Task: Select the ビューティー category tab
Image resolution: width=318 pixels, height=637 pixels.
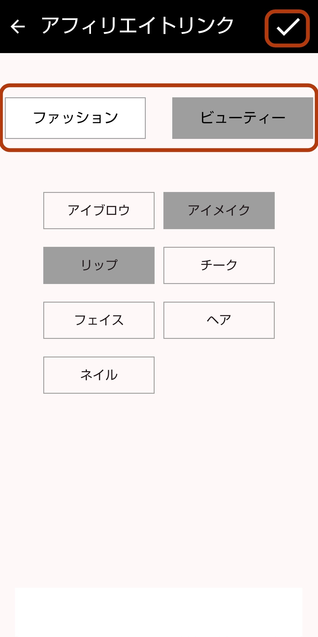Action: click(243, 118)
